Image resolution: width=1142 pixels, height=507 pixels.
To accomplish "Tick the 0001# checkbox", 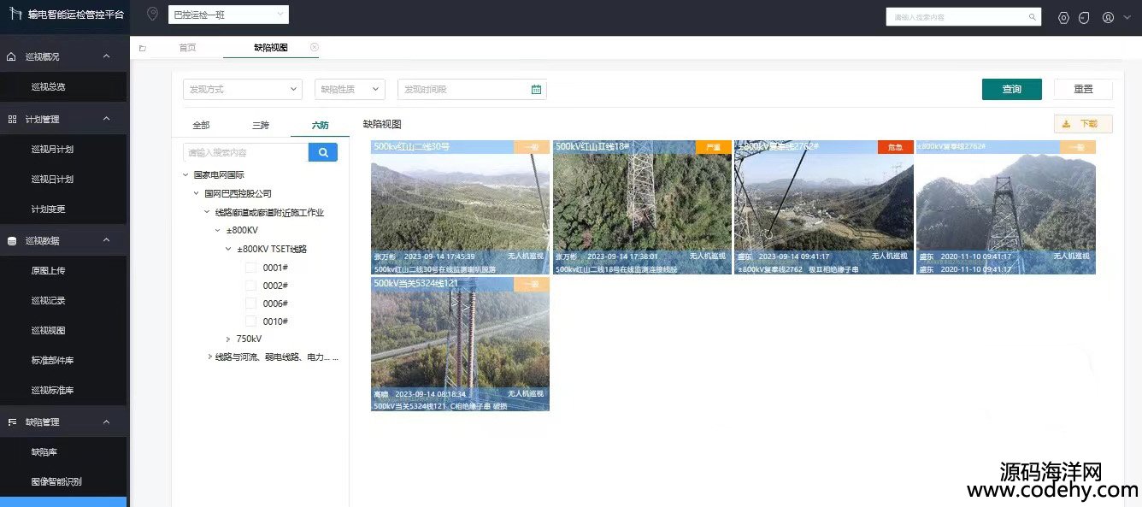I will (x=250, y=268).
